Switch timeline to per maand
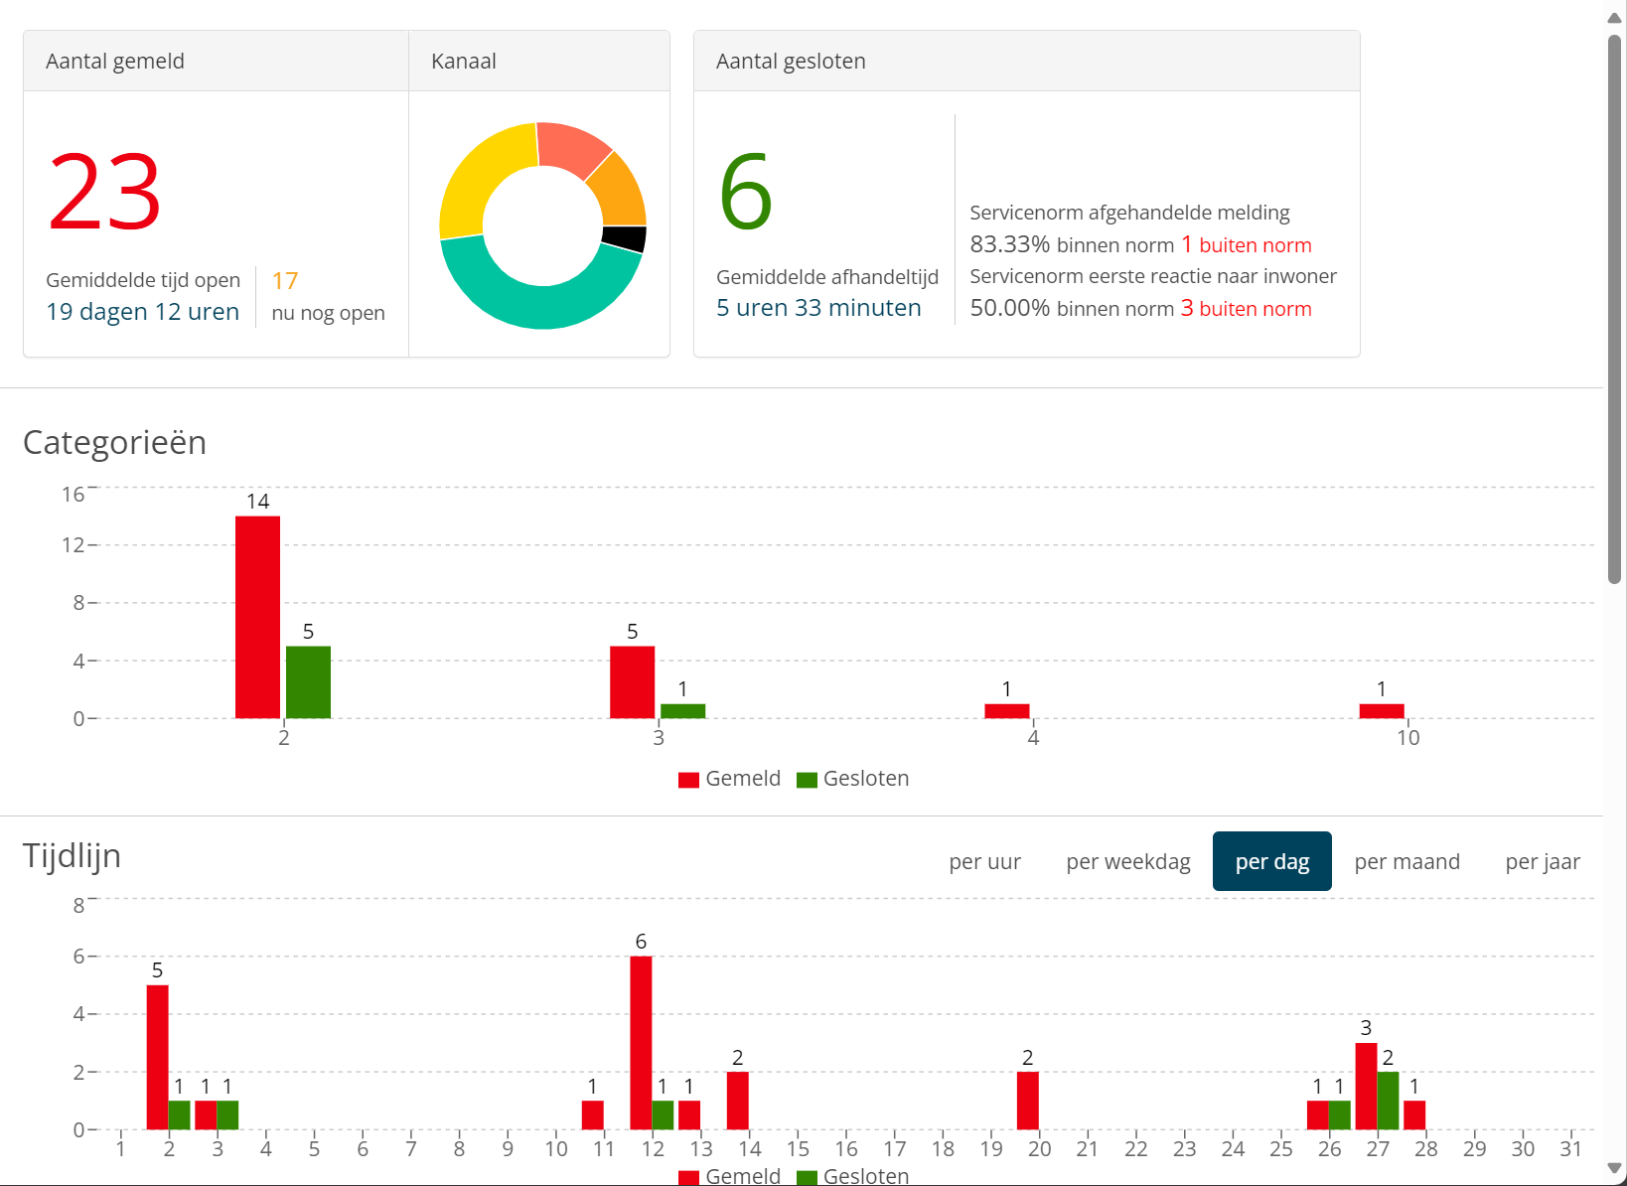Screen dimensions: 1627x1186 1406,861
